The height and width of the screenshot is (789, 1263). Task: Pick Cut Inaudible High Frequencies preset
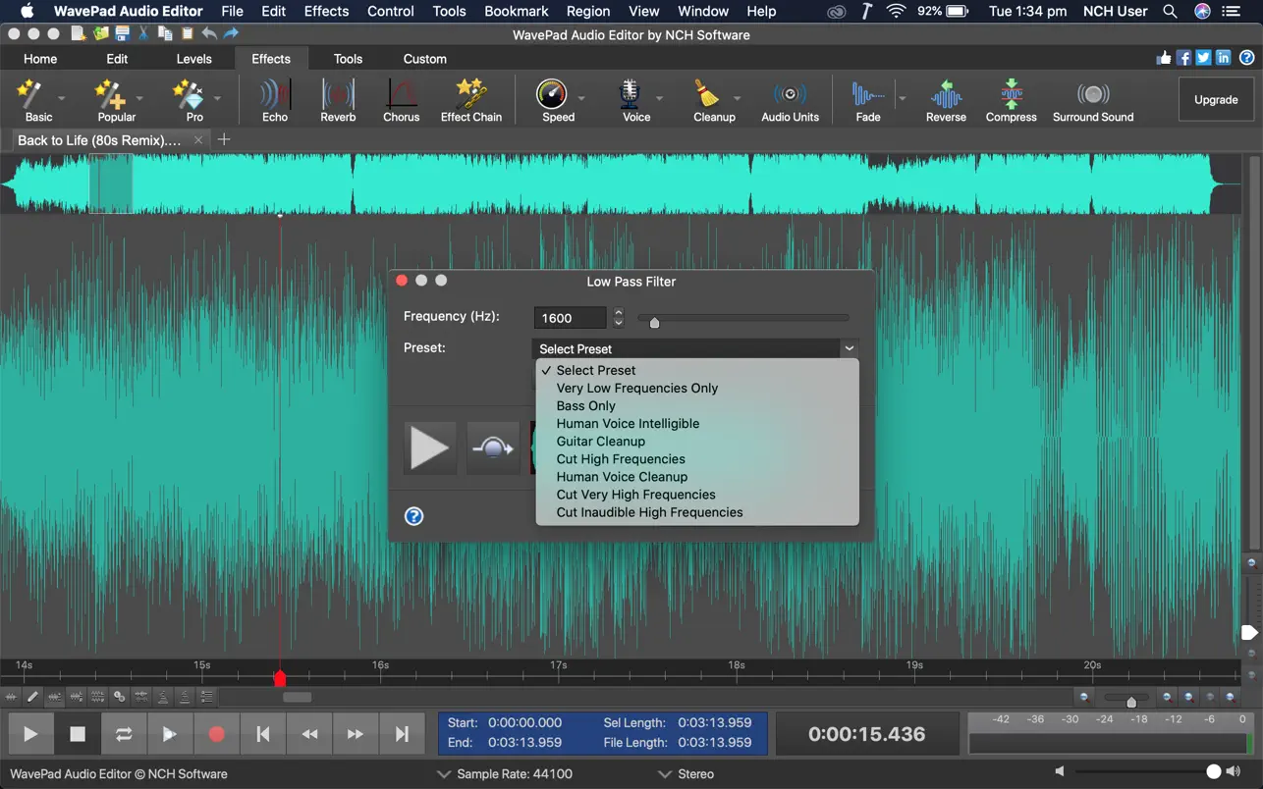click(649, 512)
